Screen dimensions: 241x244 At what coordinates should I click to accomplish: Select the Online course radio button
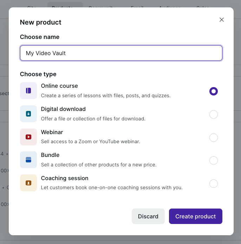click(x=214, y=91)
